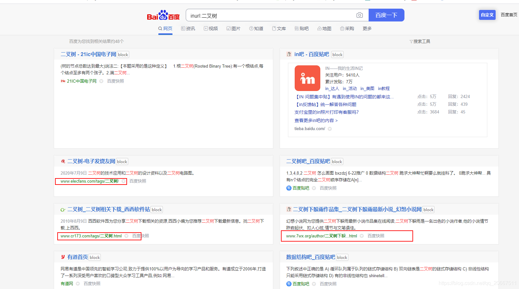519x289 pixels.
Task: Click the Baidu logo
Action: pos(163,15)
